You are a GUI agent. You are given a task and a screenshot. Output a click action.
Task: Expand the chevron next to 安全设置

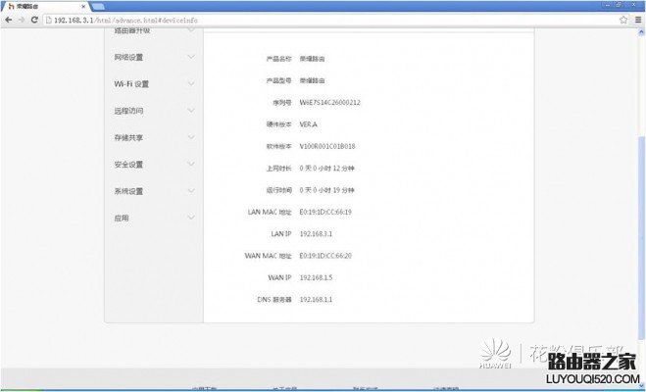191,164
